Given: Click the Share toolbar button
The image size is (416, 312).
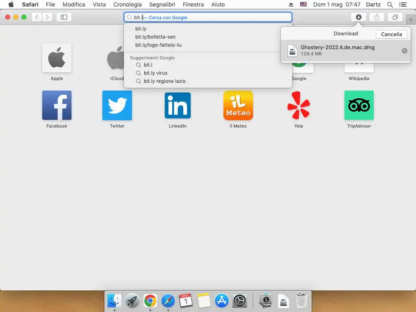Looking at the screenshot, I should click(x=377, y=17).
